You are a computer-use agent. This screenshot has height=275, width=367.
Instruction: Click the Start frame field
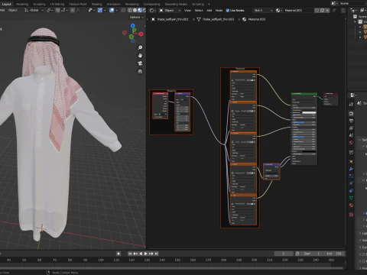(311, 254)
